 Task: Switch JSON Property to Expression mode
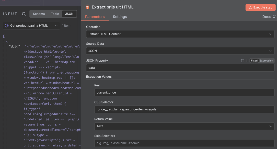pos(266,61)
